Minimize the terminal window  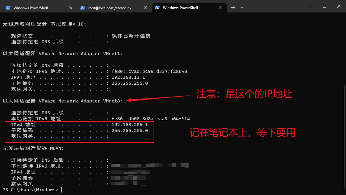pos(310,6)
